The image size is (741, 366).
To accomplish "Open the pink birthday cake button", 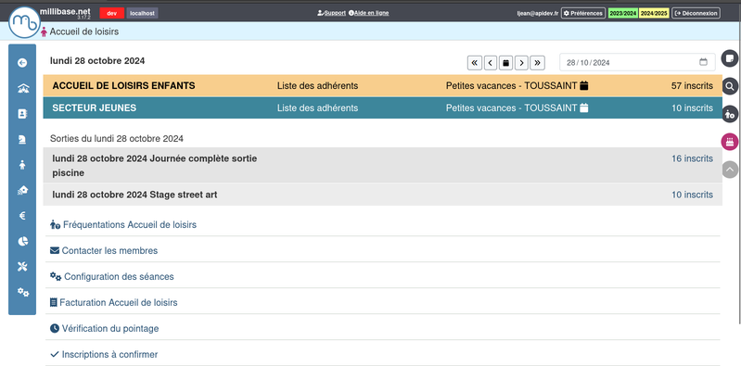I will pos(730,142).
